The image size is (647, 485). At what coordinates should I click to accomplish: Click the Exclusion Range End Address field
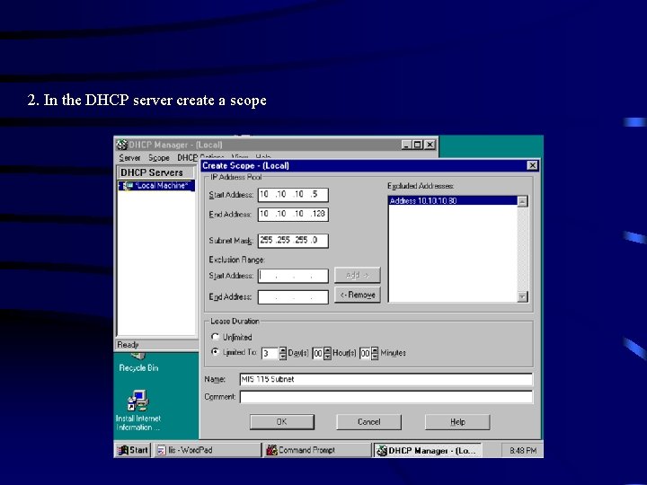(x=293, y=297)
